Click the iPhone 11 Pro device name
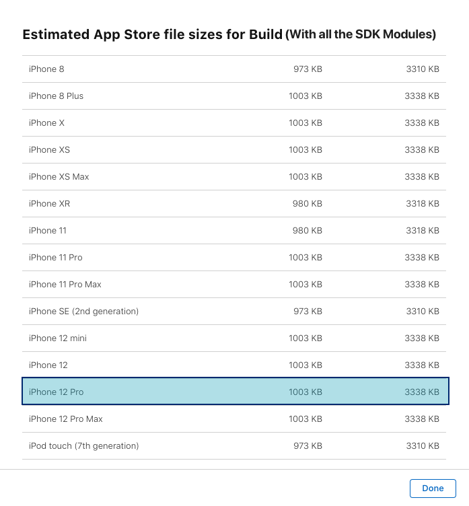Viewport: 469px width, 506px height. click(56, 258)
